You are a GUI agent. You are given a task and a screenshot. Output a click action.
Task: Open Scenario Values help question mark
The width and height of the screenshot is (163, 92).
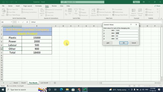click(x=131, y=25)
